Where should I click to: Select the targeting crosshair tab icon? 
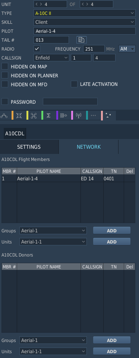(x=19, y=116)
